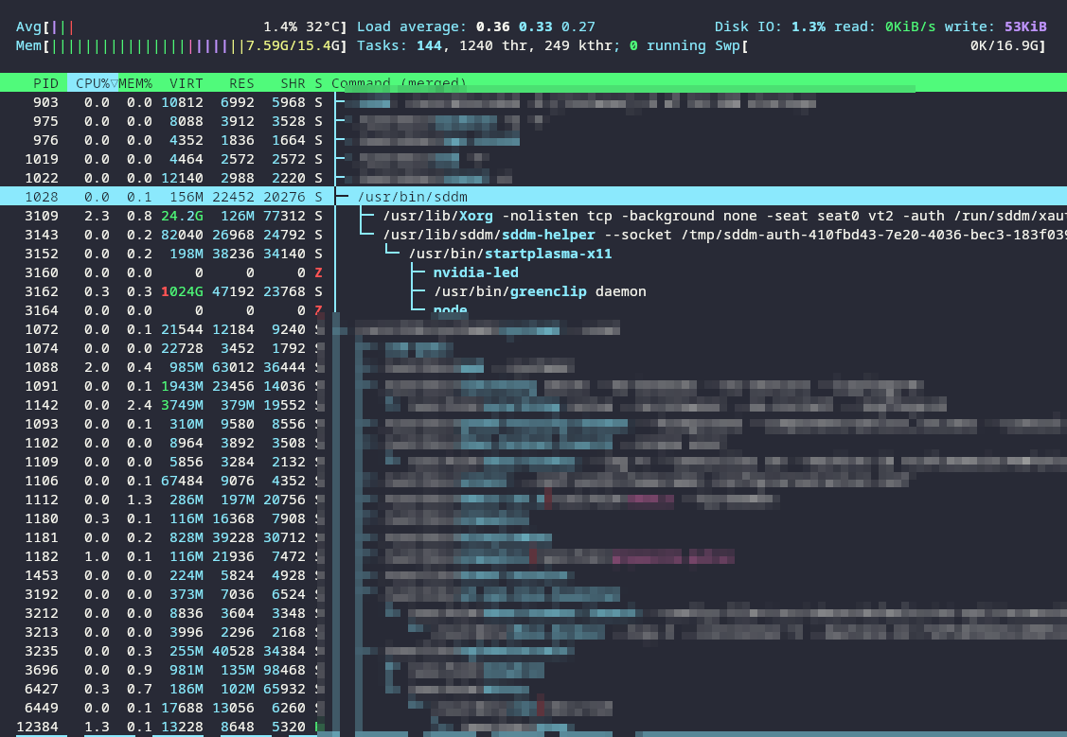Select the sddm-helper process row
Screen dimensions: 1067x737
534,235
